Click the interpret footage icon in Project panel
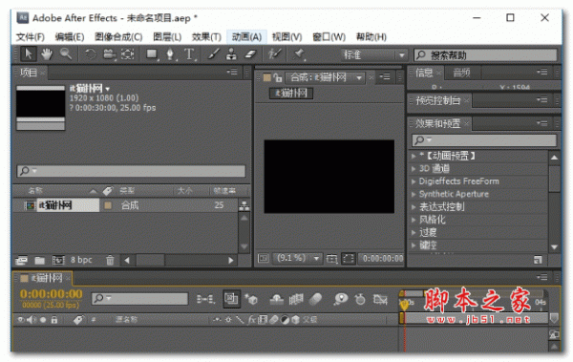 pos(22,261)
